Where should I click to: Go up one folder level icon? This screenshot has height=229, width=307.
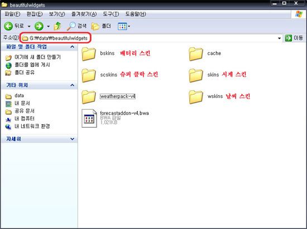tap(57, 26)
